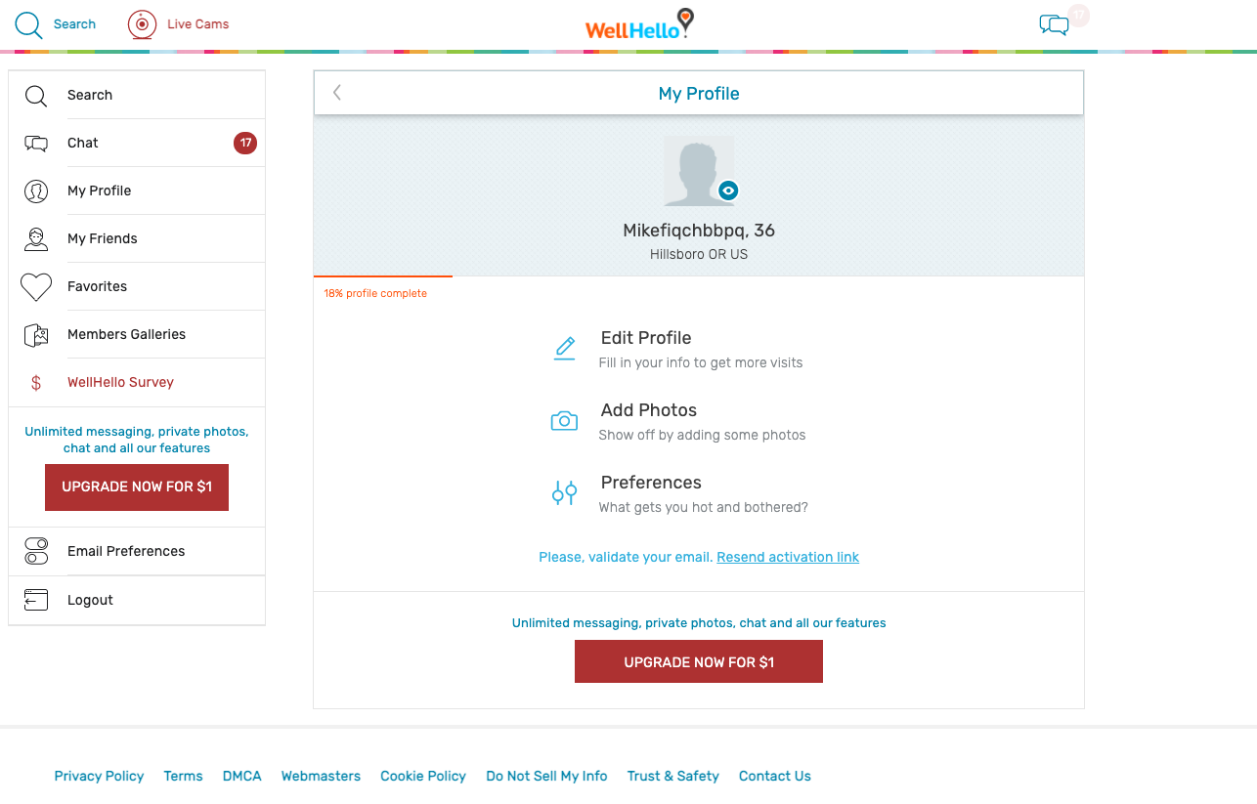This screenshot has width=1257, height=804.
Task: Open Chat in the sidebar menu
Action: [137, 143]
